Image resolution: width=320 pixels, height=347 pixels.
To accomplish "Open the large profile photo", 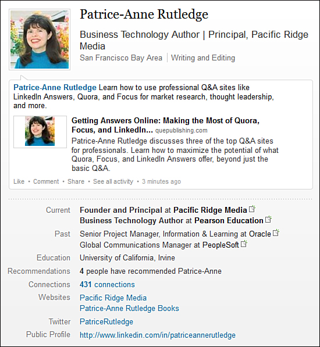I will (x=40, y=40).
